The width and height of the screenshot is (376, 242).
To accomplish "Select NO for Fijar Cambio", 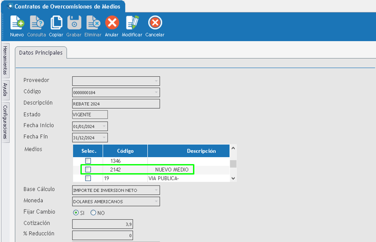I will (93, 213).
